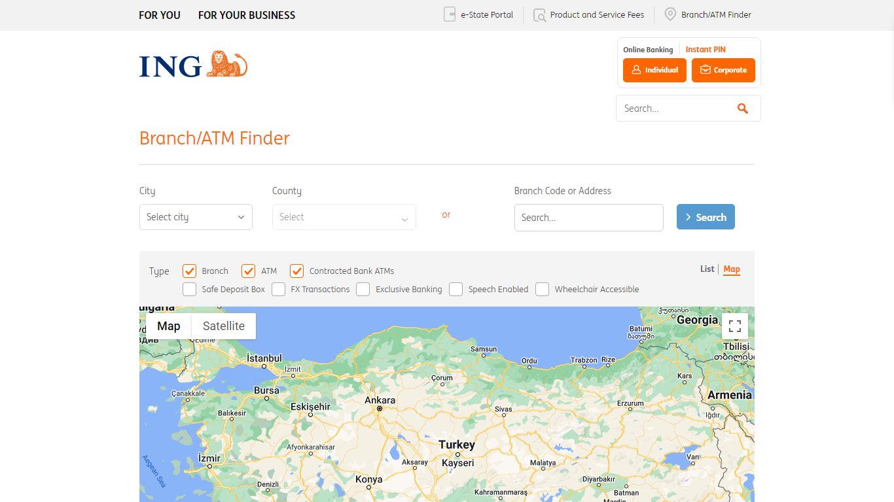The height and width of the screenshot is (502, 894).
Task: Uncheck Contracted Bank ATMs checkbox
Action: pyautogui.click(x=297, y=271)
